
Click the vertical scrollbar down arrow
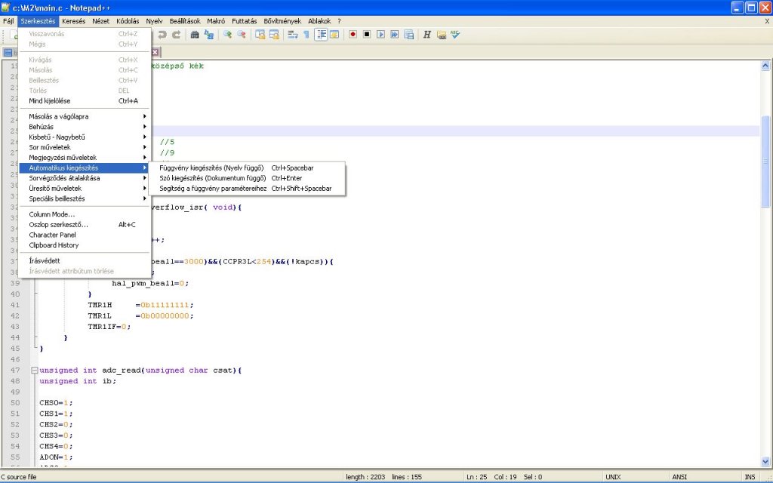(766, 460)
